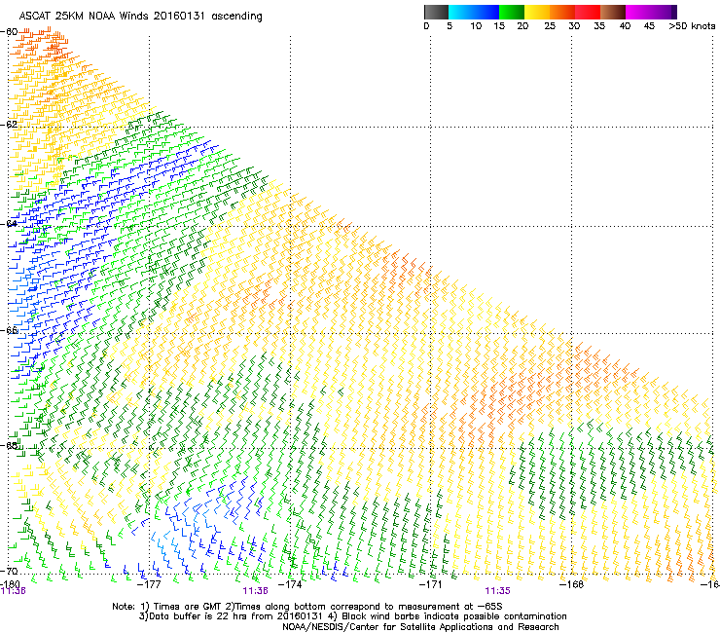Select the green 15-20 knots legend swatch
This screenshot has height=633, width=720.
click(x=512, y=12)
